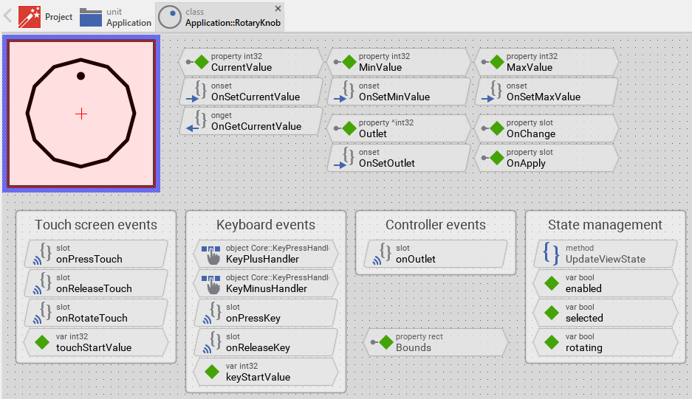Navigate back with the left chevron arrow

pos(7,16)
